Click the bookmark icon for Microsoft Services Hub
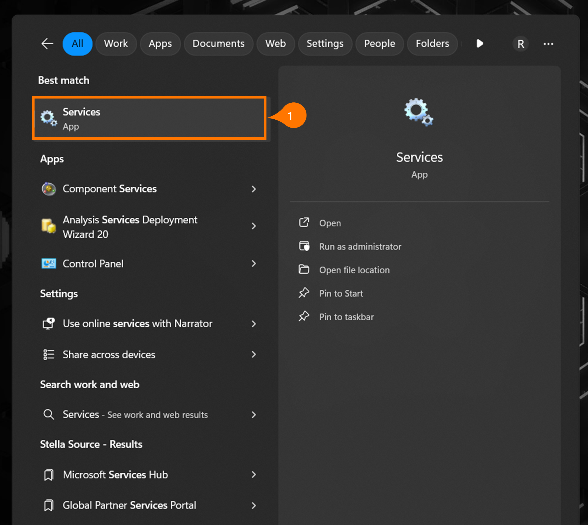This screenshot has width=588, height=525. 49,475
